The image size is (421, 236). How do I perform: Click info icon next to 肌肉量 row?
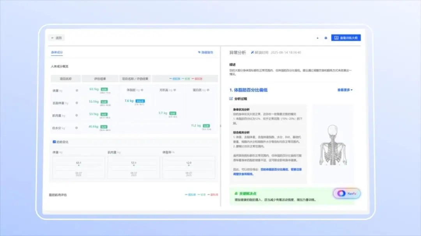click(76, 116)
